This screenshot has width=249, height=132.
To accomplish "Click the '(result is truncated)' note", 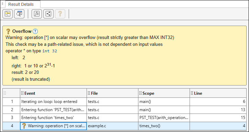I will coord(31,79).
